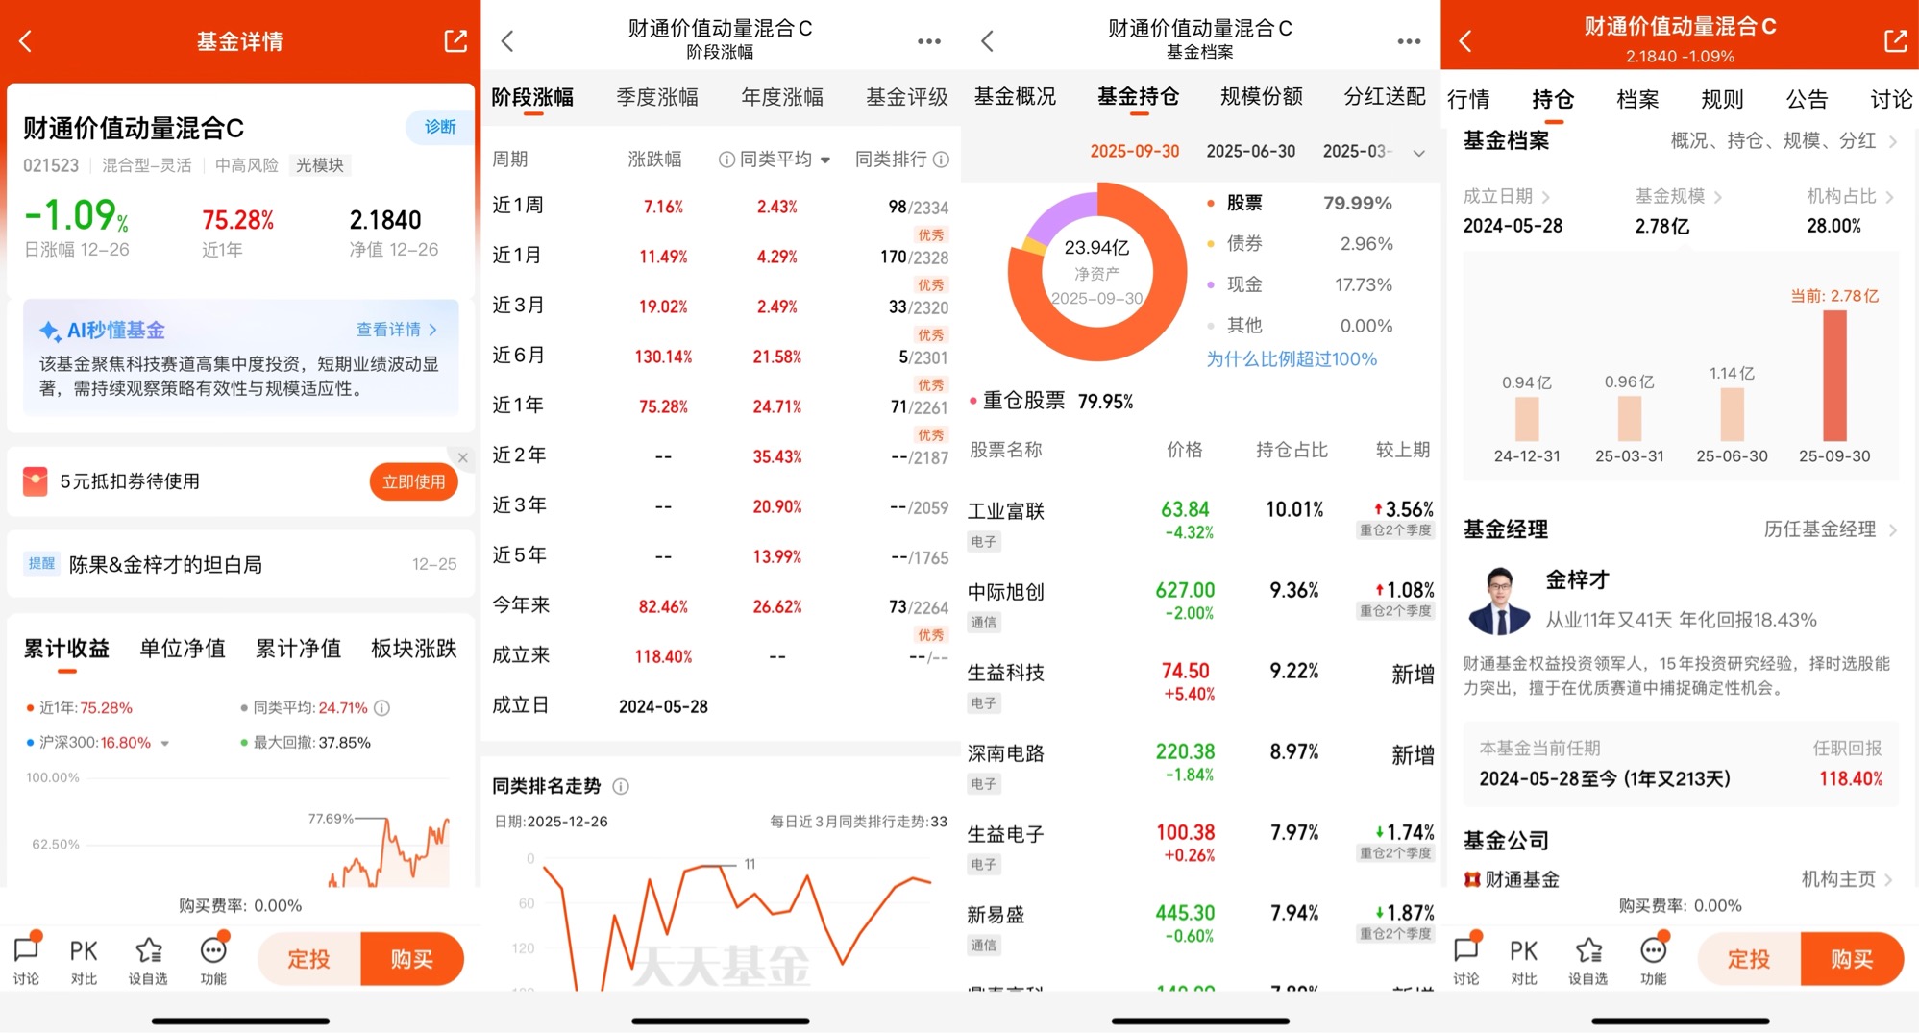1919x1033 pixels.
Task: Tap info icon beside 同类平均 24.71%
Action: [x=381, y=708]
